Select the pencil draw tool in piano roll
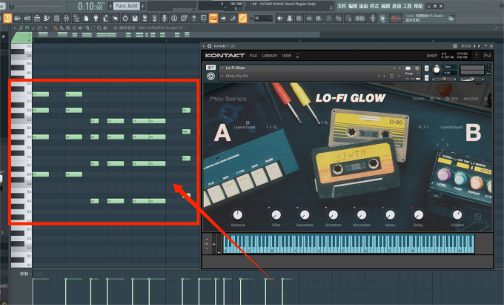Image resolution: width=504 pixels, height=305 pixels. pos(56,28)
